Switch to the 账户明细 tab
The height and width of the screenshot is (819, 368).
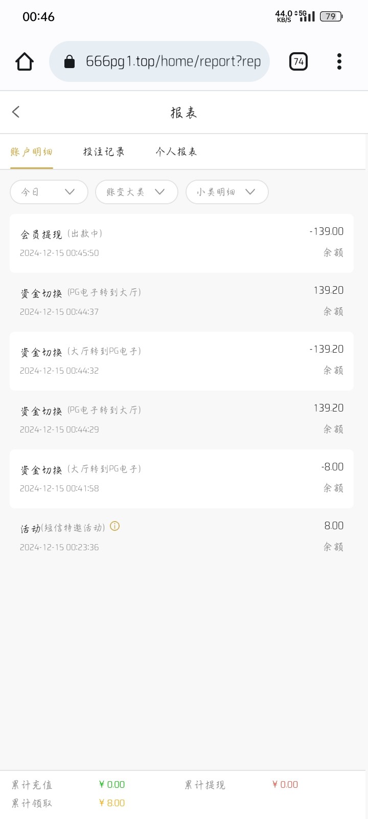point(31,152)
